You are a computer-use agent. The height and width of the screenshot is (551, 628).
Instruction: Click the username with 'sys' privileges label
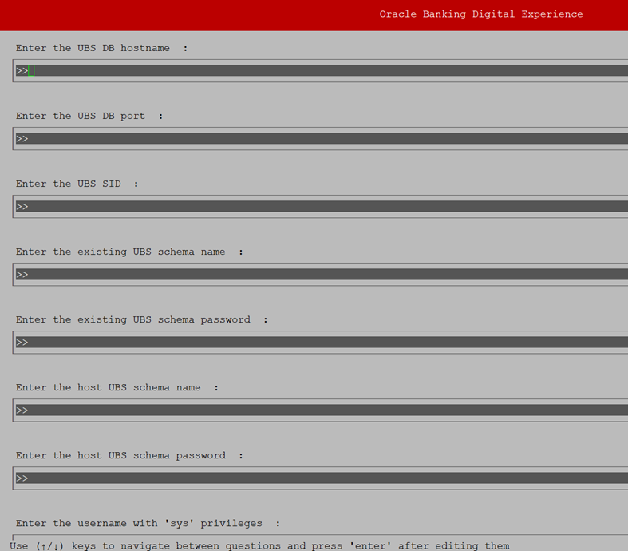click(148, 523)
